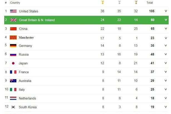Expand the United States row chevron

tap(166, 11)
